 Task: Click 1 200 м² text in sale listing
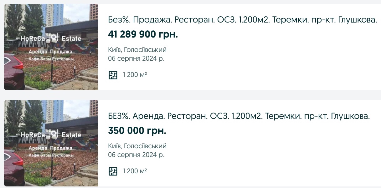coord(135,75)
